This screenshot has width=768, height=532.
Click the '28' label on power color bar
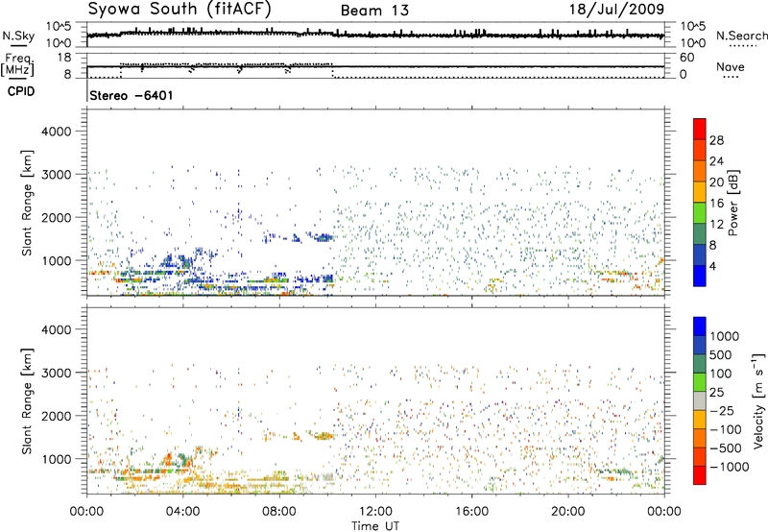[x=716, y=140]
